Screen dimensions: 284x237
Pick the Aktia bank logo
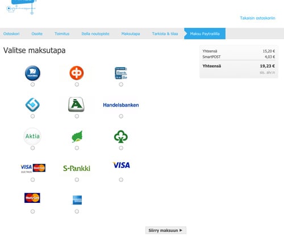coord(32,136)
